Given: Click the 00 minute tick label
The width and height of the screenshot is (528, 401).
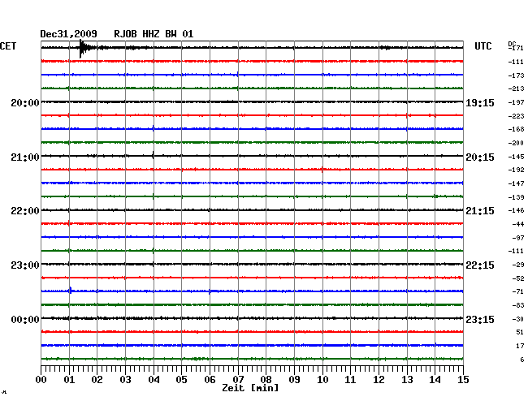Looking at the screenshot, I should 41,379.
